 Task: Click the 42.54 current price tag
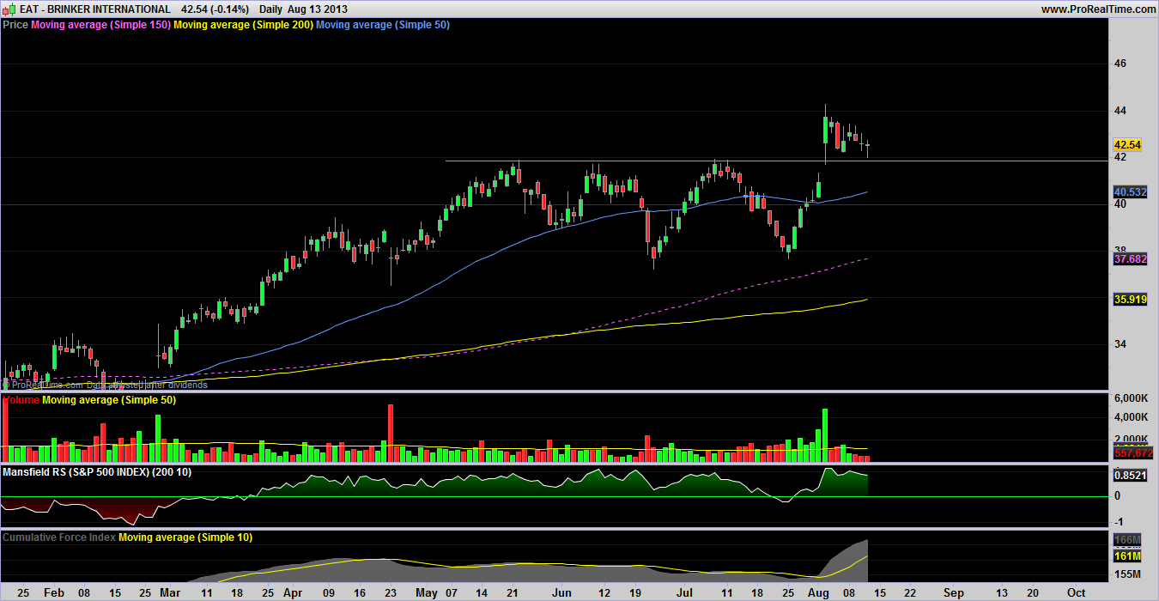1126,144
